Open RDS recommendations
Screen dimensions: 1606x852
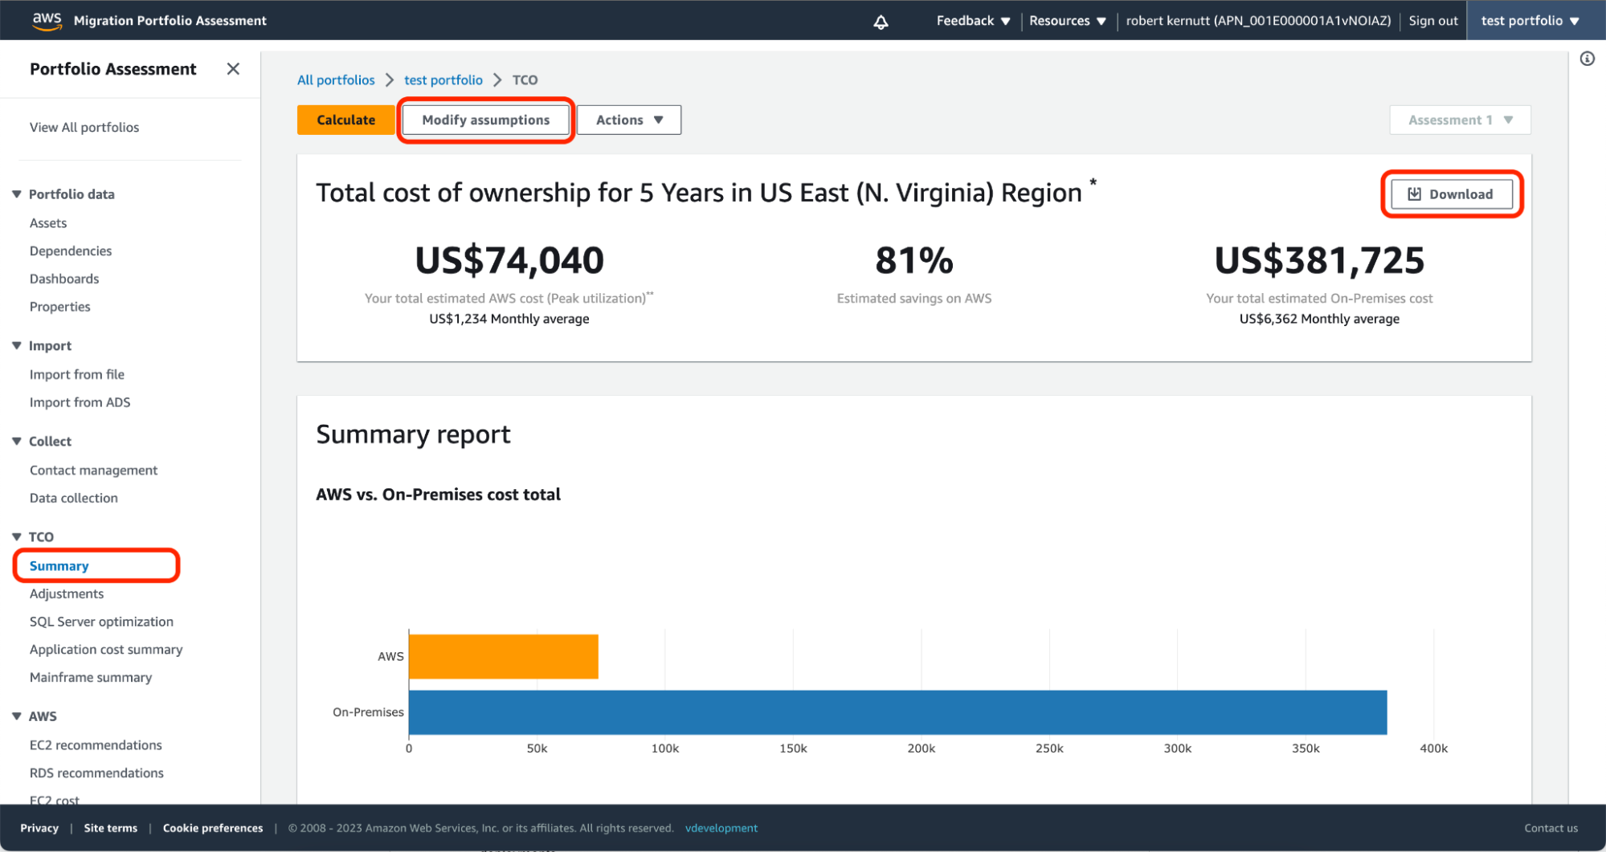(x=96, y=773)
